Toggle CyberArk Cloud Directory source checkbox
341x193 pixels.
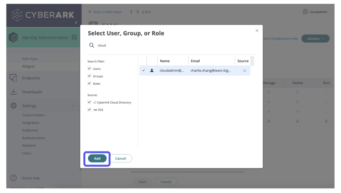click(89, 102)
